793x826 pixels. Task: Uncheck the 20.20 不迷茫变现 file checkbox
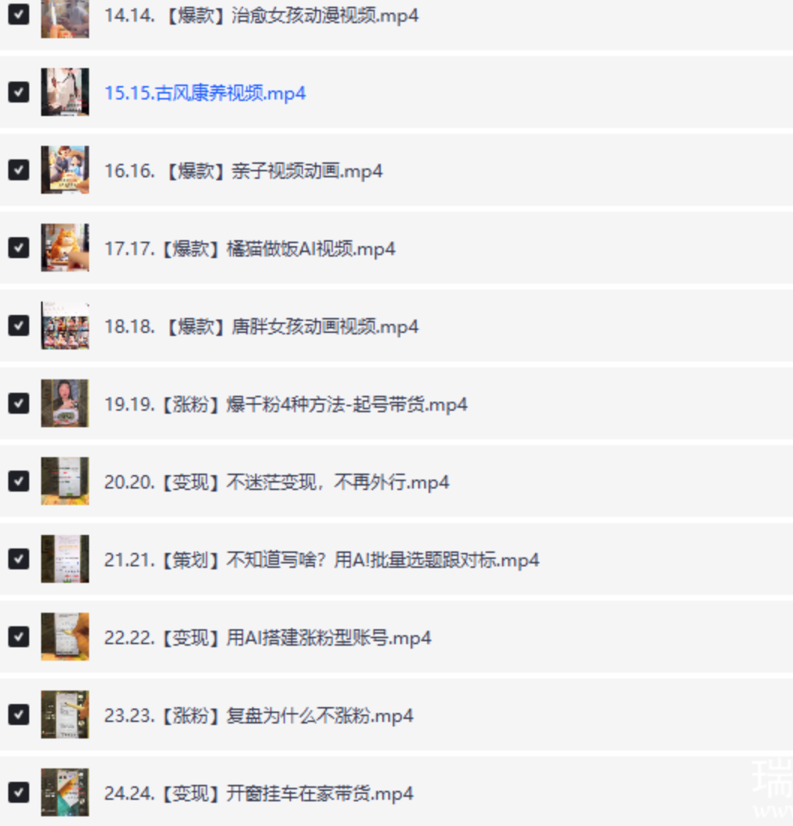(x=19, y=481)
